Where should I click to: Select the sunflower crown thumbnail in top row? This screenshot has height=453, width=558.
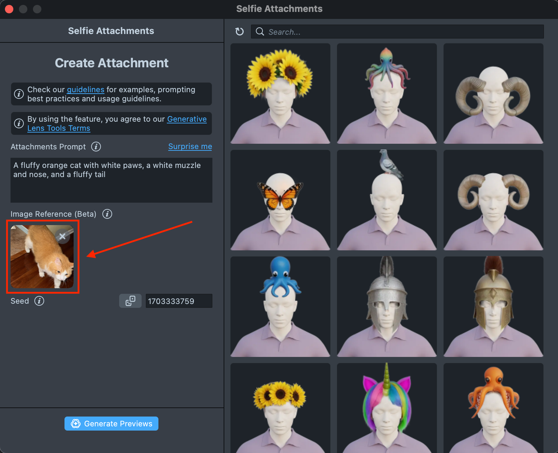[x=280, y=94]
